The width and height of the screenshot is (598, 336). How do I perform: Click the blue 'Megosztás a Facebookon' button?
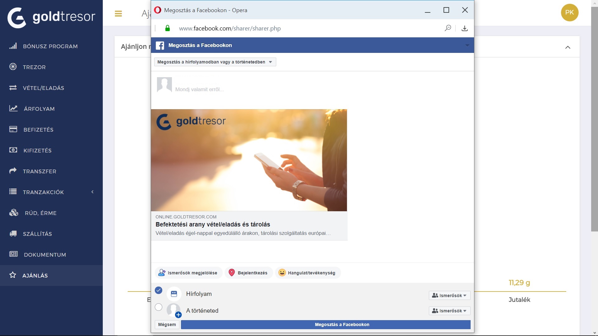pos(326,324)
